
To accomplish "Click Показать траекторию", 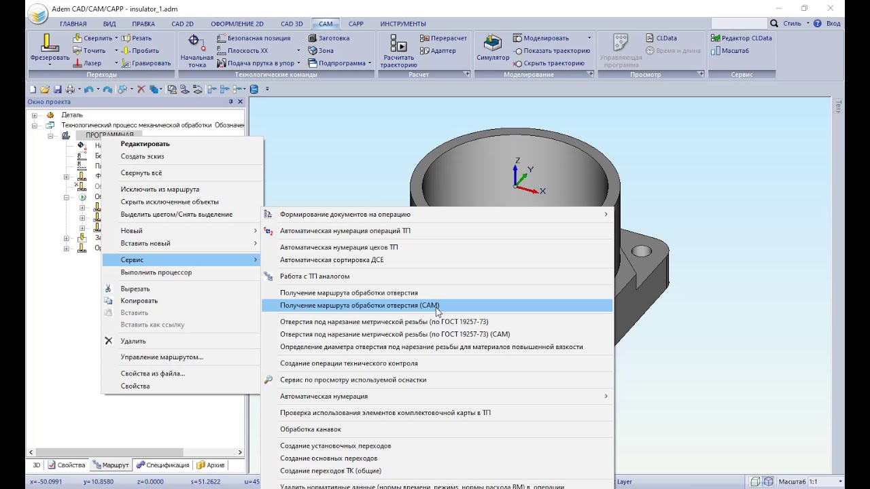I will (552, 50).
